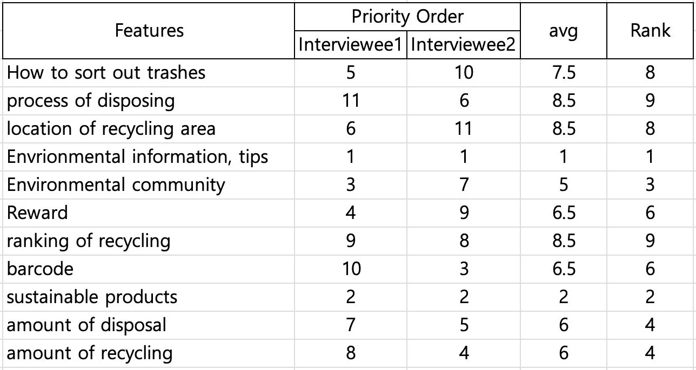696x370 pixels.
Task: Select the Features header cell
Action: tap(149, 30)
